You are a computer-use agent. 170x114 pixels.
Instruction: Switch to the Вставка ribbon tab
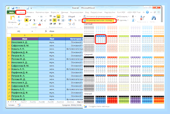30,12
